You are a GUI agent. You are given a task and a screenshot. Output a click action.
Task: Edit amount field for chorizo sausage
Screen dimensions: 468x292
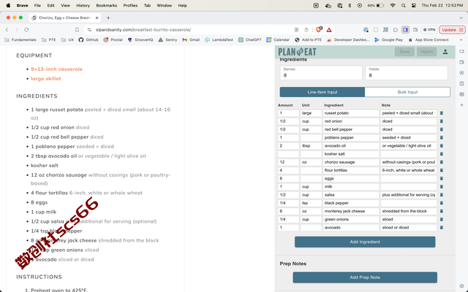click(x=288, y=162)
